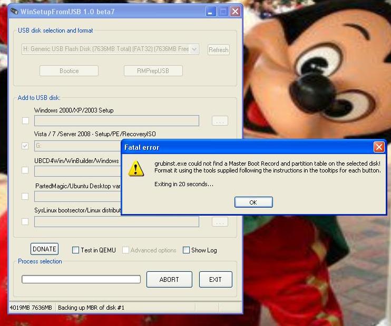The image size is (391, 326).
Task: Close the WinSetupFromUSB window
Action: (235, 12)
